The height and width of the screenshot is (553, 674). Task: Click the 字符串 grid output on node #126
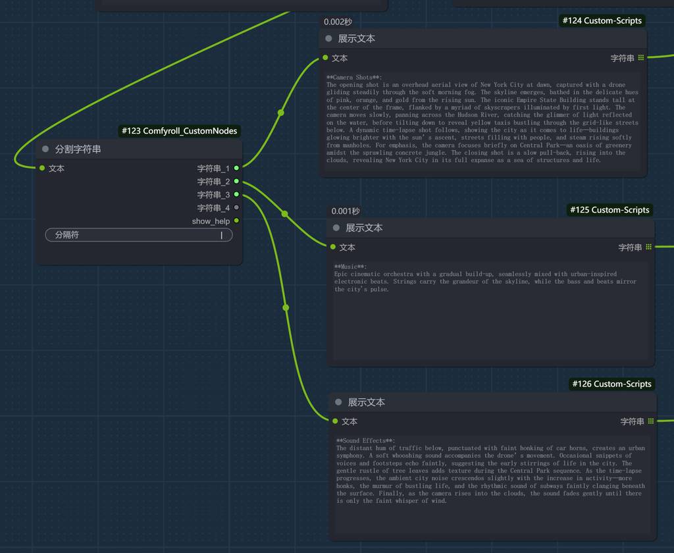[650, 421]
